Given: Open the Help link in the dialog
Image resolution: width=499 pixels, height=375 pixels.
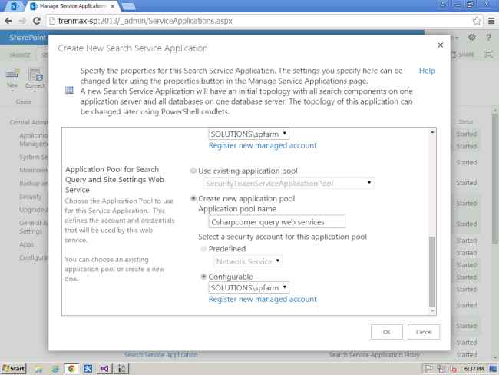Looking at the screenshot, I should (427, 71).
